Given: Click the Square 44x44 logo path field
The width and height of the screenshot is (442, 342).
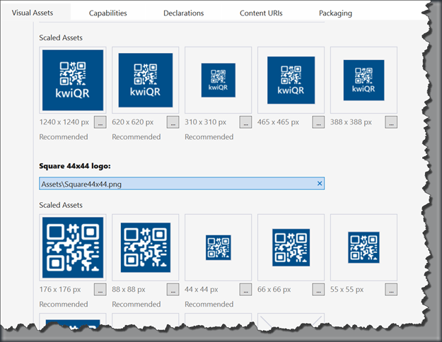Looking at the screenshot, I should point(182,184).
